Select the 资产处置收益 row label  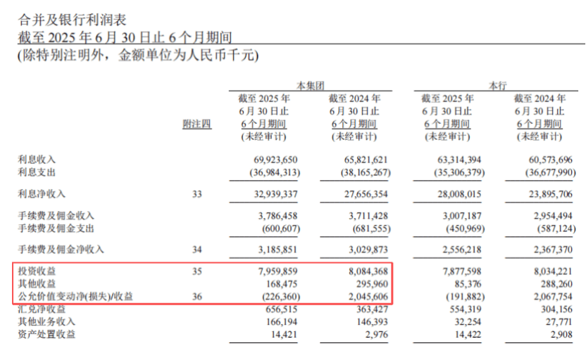click(46, 335)
